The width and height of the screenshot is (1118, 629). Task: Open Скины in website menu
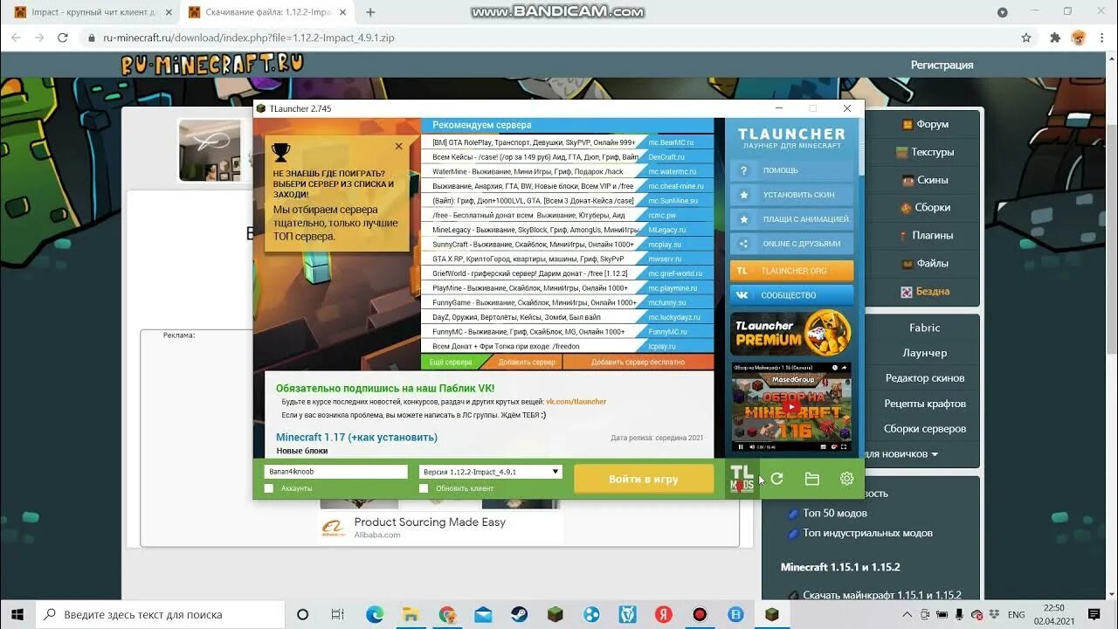[x=924, y=180]
